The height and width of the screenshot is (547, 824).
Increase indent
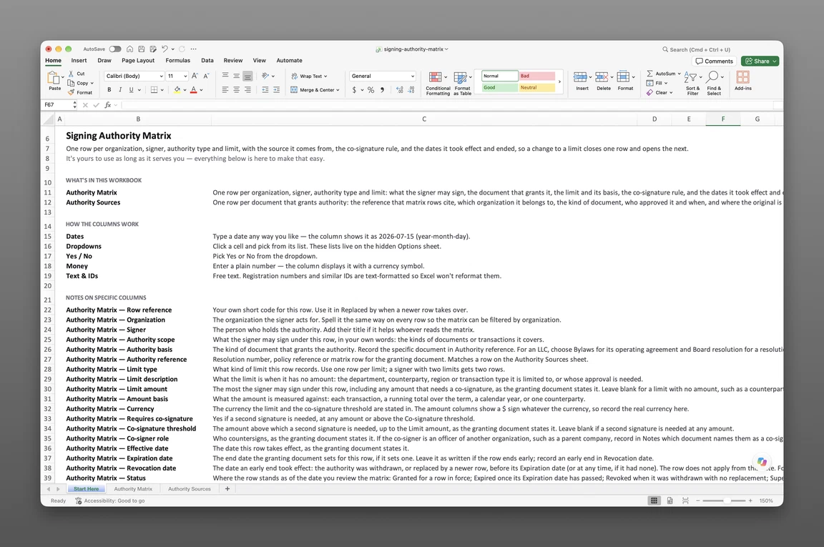pos(276,90)
